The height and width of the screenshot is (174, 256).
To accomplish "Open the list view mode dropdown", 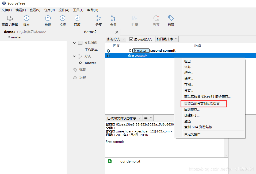I will pyautogui.click(x=148, y=118).
